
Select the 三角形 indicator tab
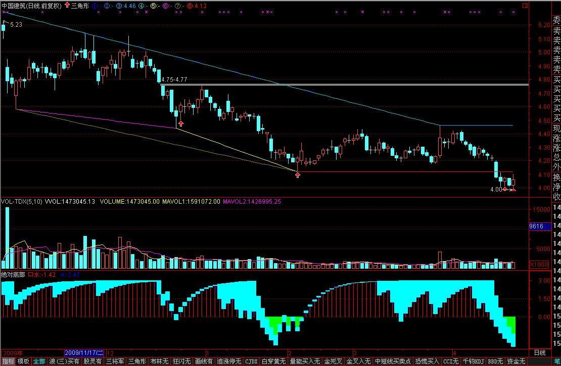137,362
